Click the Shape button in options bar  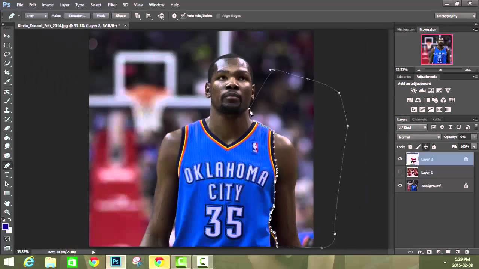pyautogui.click(x=120, y=16)
